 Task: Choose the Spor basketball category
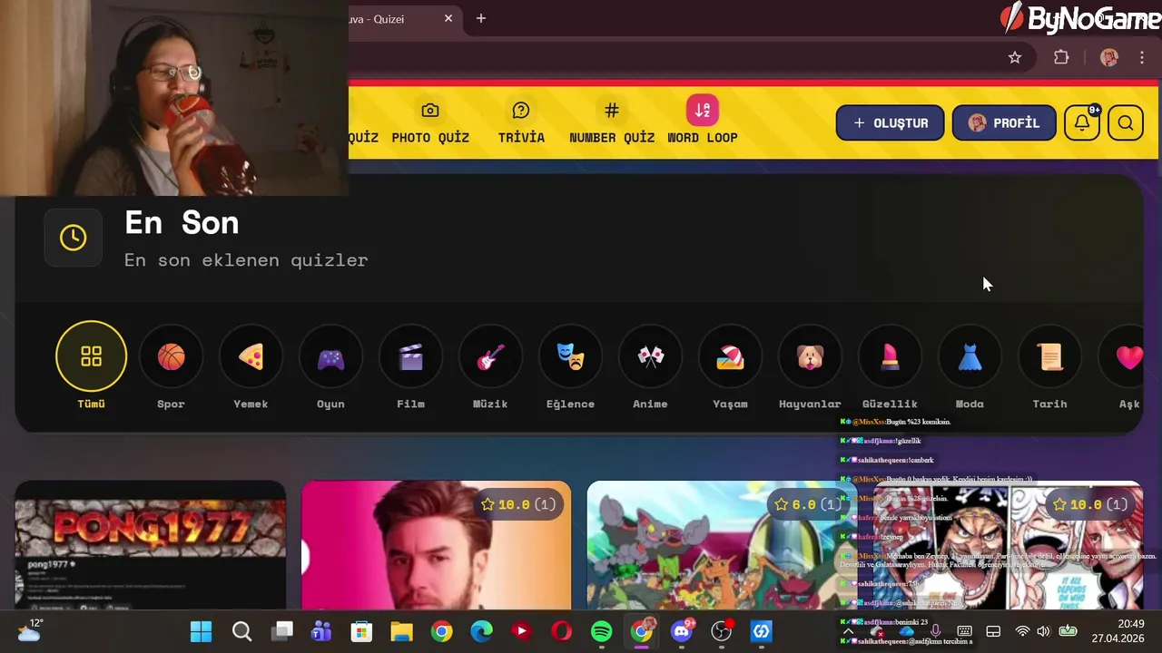[x=171, y=356]
